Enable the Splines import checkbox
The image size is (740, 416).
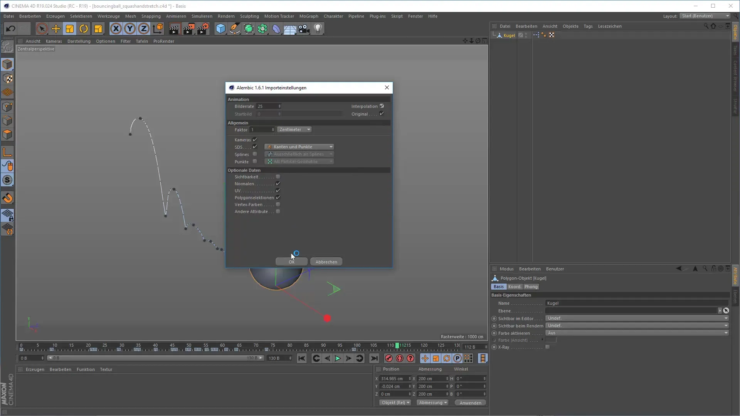pyautogui.click(x=255, y=154)
